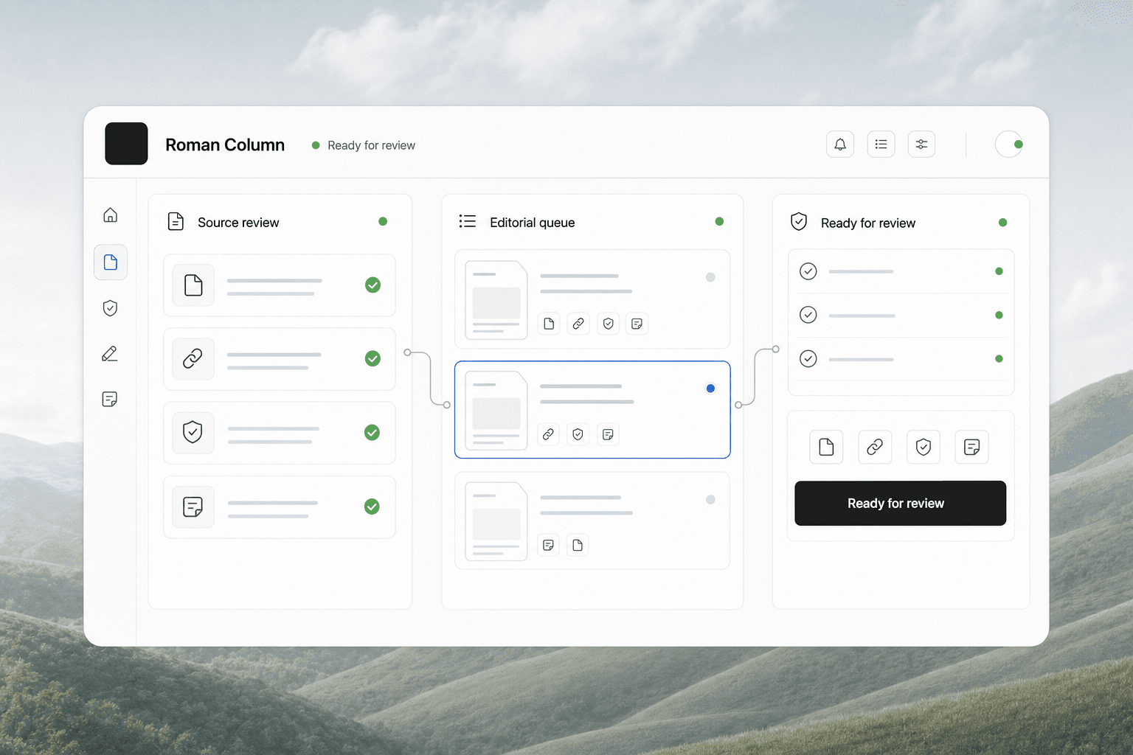The width and height of the screenshot is (1133, 755).
Task: Click note button above Ready for review button
Action: (971, 447)
